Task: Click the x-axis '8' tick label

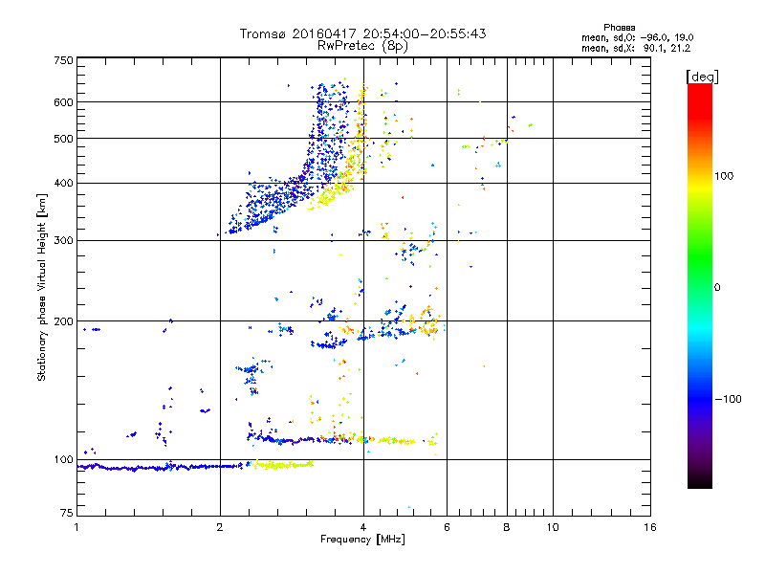Action: pos(507,527)
